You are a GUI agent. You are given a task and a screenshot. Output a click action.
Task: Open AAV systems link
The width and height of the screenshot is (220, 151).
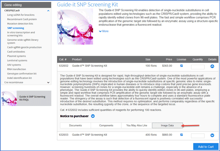tap(14, 65)
